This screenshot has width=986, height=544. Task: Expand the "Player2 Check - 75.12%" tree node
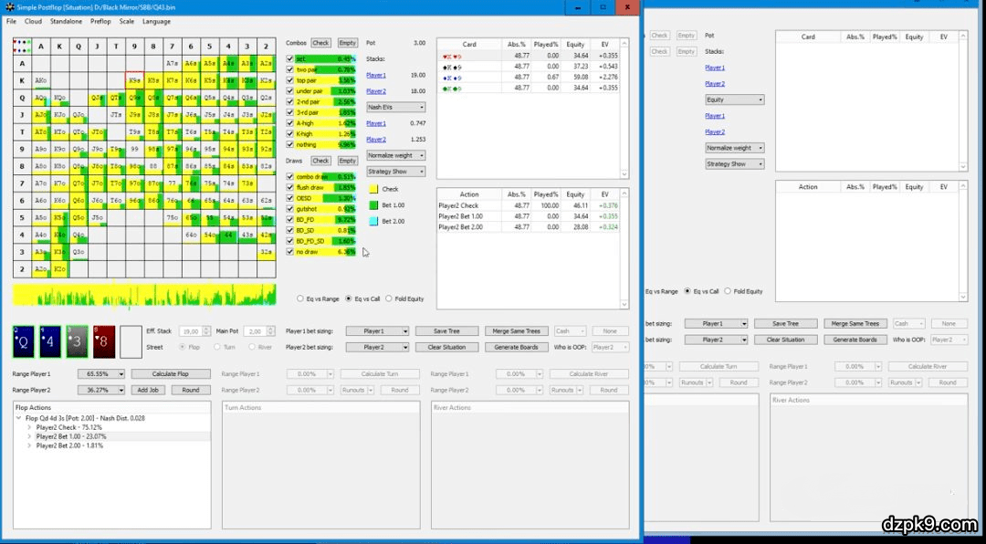pos(29,427)
